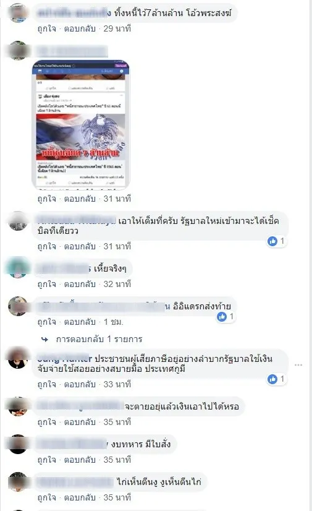
Task: Click like reaction icon on ประเทศกูมี comment
Action: pos(272,379)
